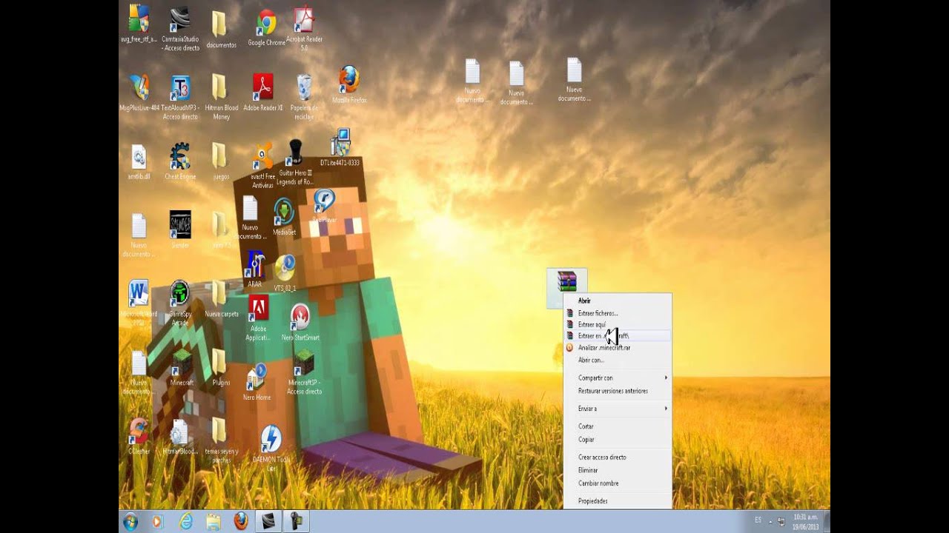Show hidden tray icons arrow
This screenshot has height=533, width=949.
(x=770, y=521)
